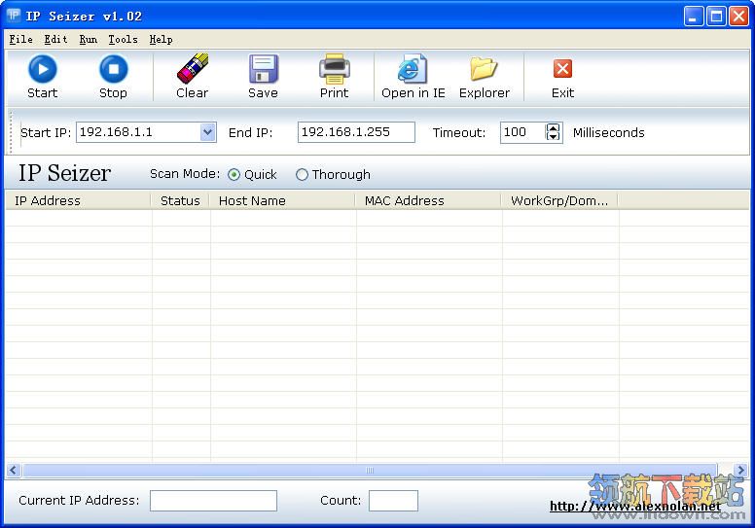Open in IE toolbar icon

tap(413, 68)
